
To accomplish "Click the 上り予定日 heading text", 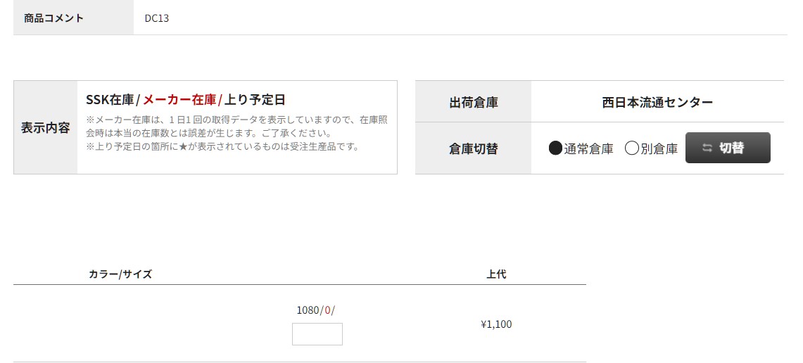I will click(x=255, y=99).
